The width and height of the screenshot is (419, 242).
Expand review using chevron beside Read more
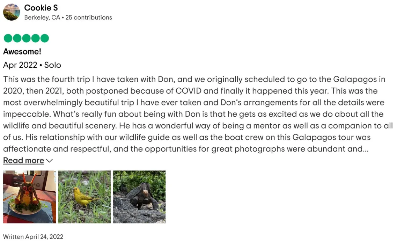tap(50, 161)
